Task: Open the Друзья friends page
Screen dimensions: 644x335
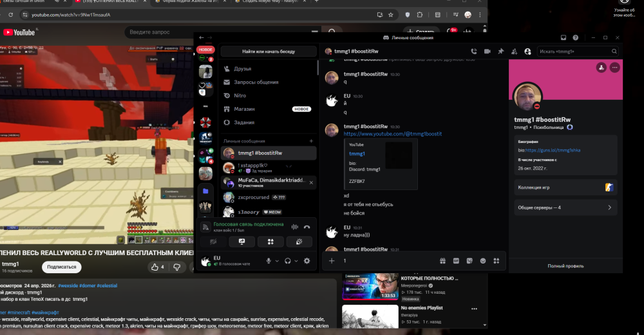Action: pyautogui.click(x=269, y=69)
